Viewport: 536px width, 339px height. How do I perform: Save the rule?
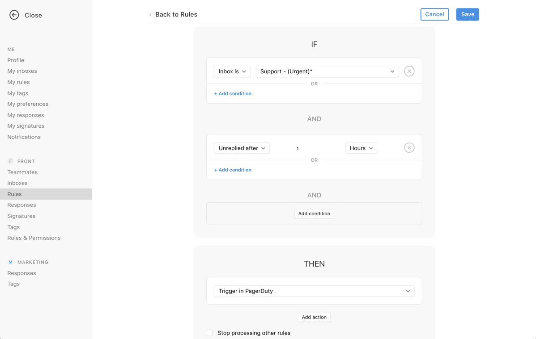[467, 14]
